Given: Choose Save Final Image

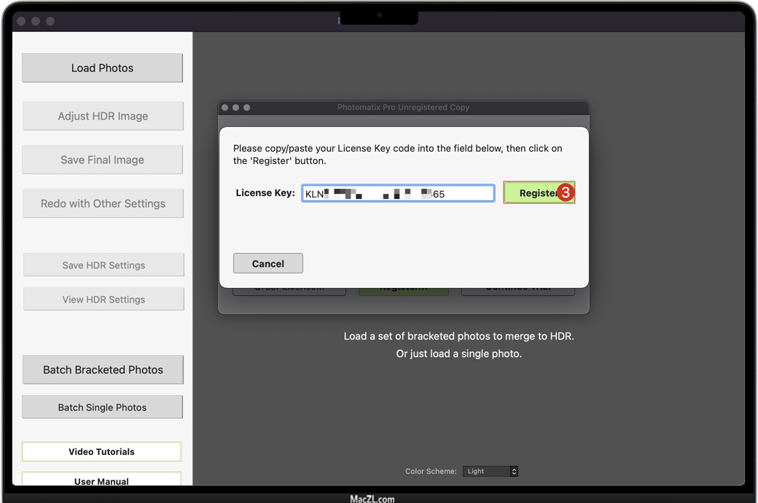Looking at the screenshot, I should [102, 160].
